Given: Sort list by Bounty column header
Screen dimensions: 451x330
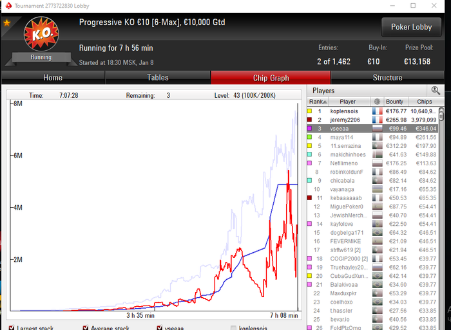Looking at the screenshot, I should point(394,102).
